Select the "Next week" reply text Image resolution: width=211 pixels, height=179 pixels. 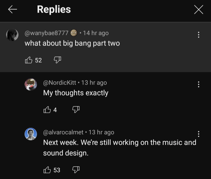click(x=120, y=143)
